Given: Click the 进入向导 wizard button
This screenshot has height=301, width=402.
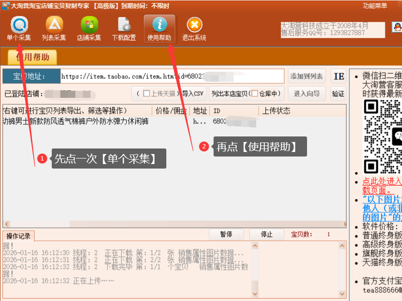Looking at the screenshot, I should pyautogui.click(x=307, y=93).
